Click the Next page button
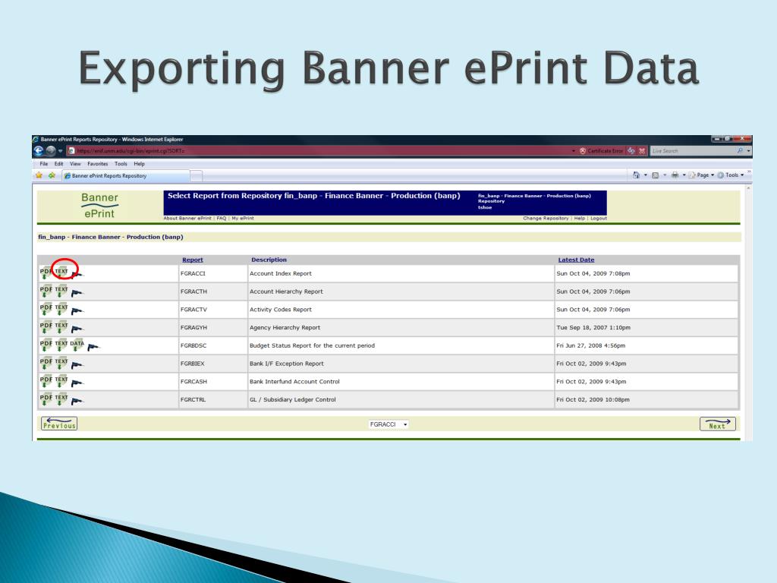The height and width of the screenshot is (583, 777). [x=718, y=424]
